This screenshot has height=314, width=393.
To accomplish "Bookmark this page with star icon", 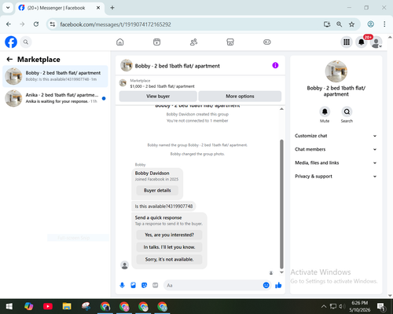I will pyautogui.click(x=351, y=24).
